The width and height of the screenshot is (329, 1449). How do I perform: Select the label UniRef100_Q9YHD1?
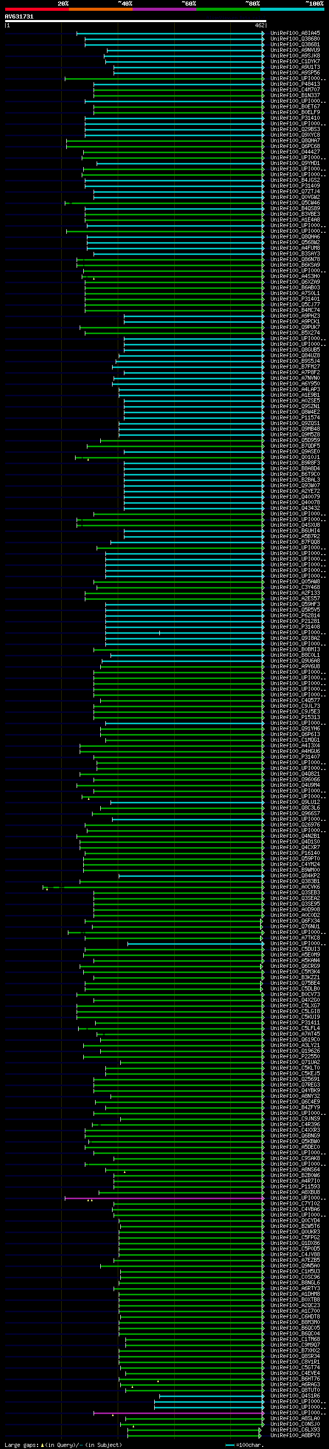click(x=295, y=163)
